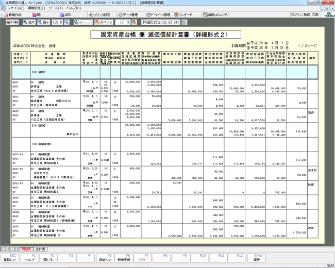Click icon right of 詳細形式2 field

coord(184,22)
